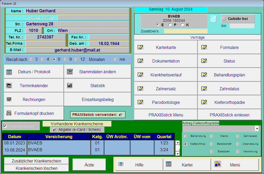Open the Verträge section header
This screenshot has width=264, height=174.
point(197,37)
